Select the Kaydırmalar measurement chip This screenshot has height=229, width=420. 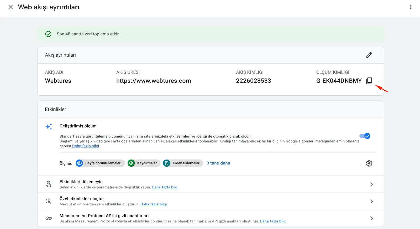144,163
